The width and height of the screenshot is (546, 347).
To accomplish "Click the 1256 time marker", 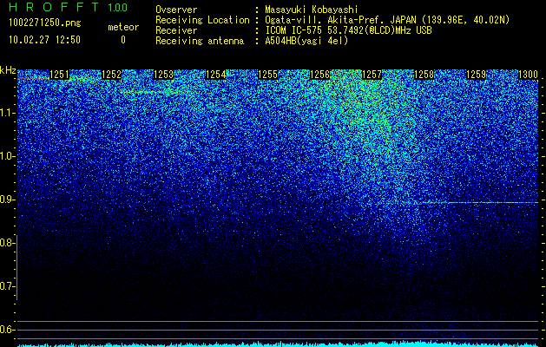I will coord(319,75).
